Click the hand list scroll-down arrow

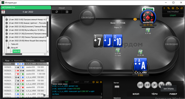(x=48, y=96)
